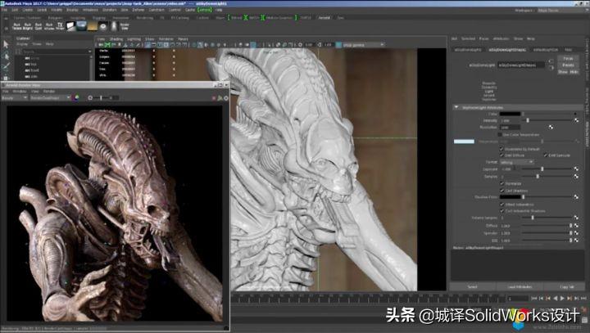Click the Intensity slider track
Screen dimensions: 590x333
click(x=547, y=120)
